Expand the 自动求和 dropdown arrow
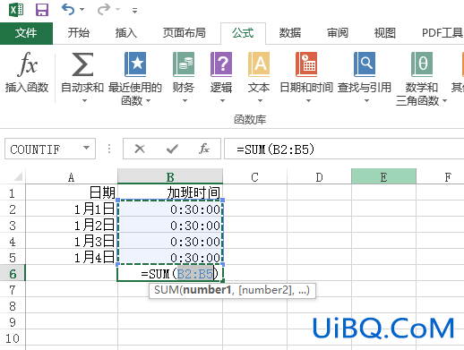The height and width of the screenshot is (350, 464). 84,101
